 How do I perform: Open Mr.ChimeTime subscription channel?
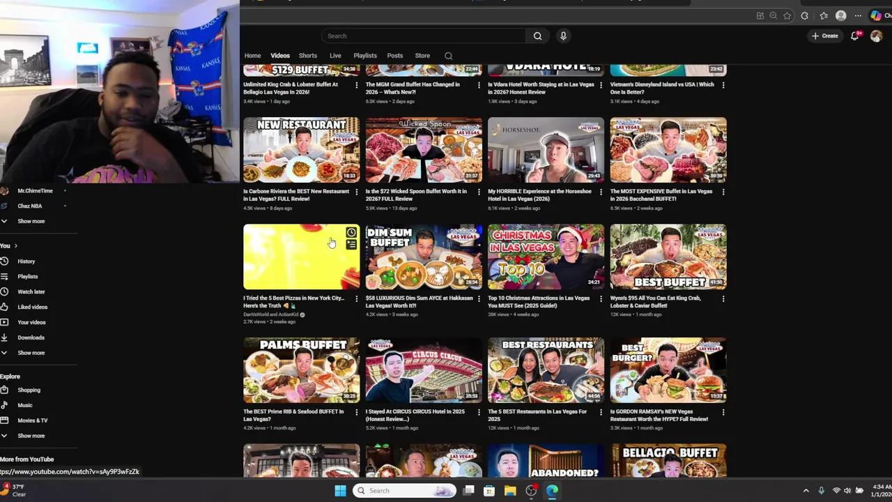(x=35, y=191)
